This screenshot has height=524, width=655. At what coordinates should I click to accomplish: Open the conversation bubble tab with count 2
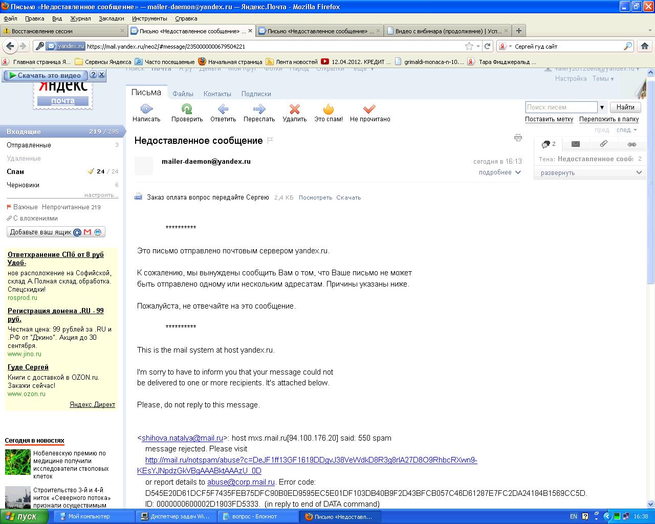[x=548, y=144]
